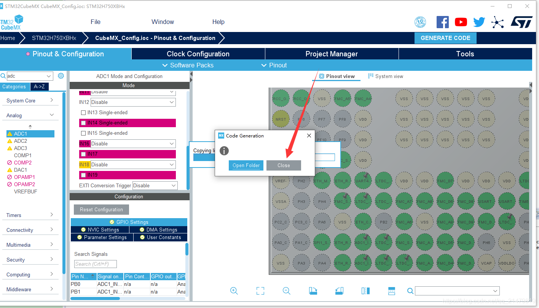539x308 pixels.
Task: Click the Search Signals input field
Action: tap(96, 264)
